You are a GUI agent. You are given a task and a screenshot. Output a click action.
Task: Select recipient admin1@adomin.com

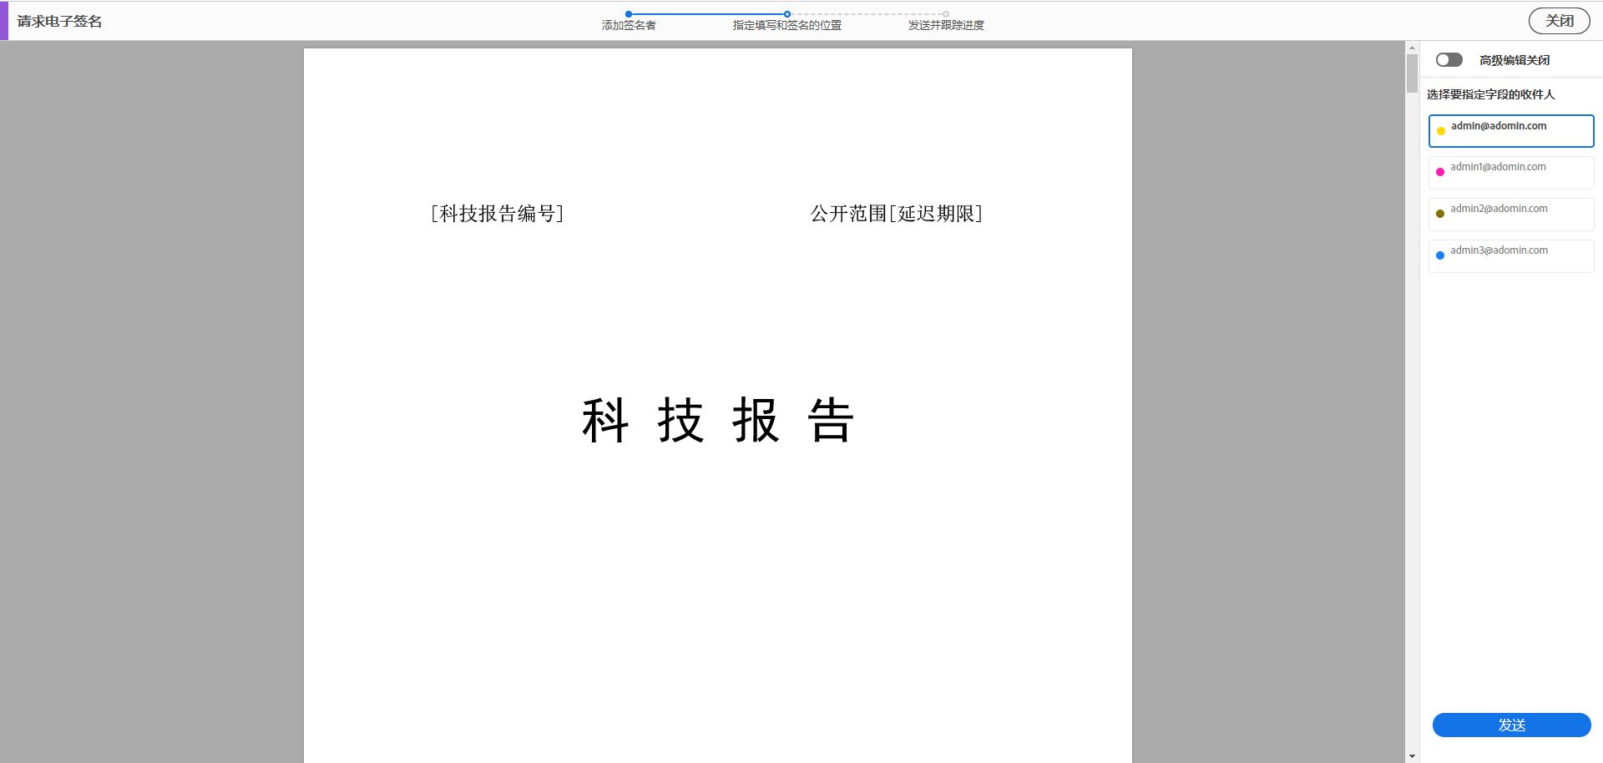1511,172
